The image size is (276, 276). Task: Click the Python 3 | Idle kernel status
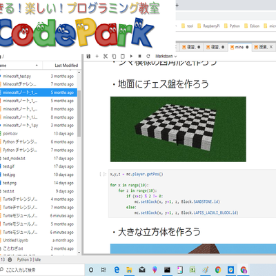(x=29, y=259)
